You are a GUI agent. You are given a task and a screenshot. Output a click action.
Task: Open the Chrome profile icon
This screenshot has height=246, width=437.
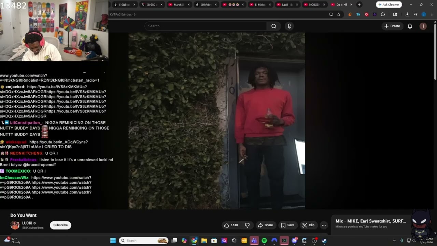tap(424, 14)
